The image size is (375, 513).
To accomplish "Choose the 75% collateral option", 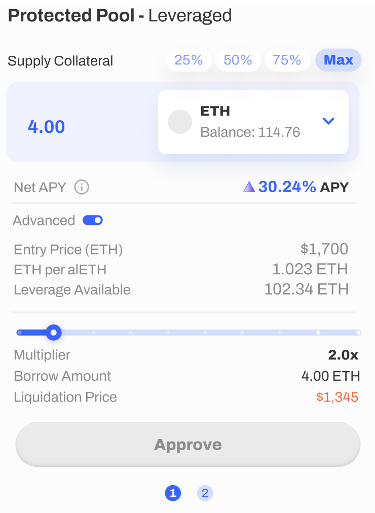I will (x=287, y=60).
